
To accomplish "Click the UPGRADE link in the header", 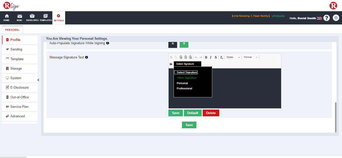I will pos(278,16).
